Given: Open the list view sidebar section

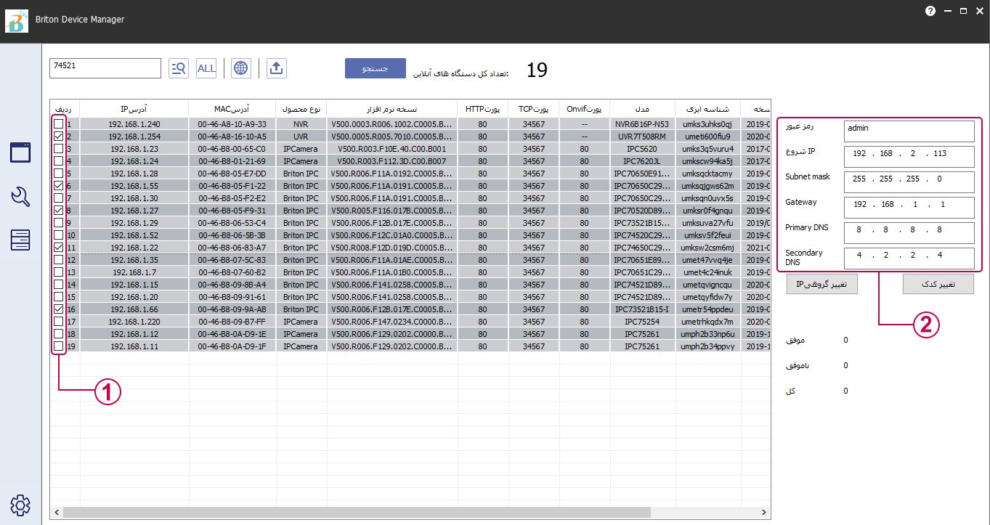Looking at the screenshot, I should [x=20, y=240].
